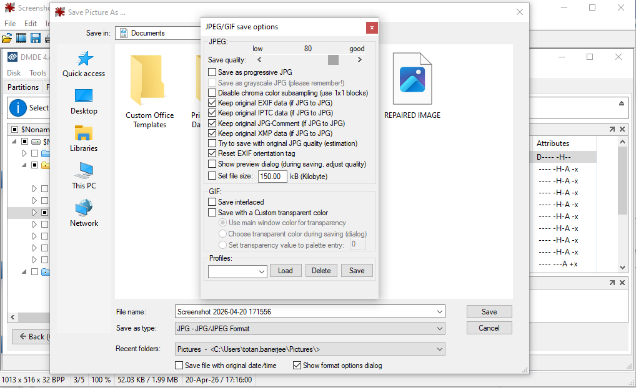Uncheck Show format options dialog

297,366
